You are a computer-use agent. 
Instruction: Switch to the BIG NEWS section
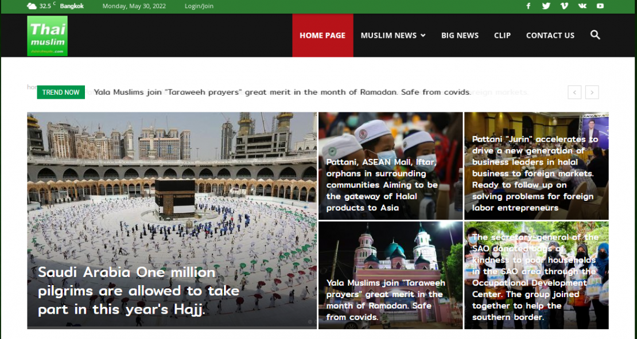click(x=460, y=35)
